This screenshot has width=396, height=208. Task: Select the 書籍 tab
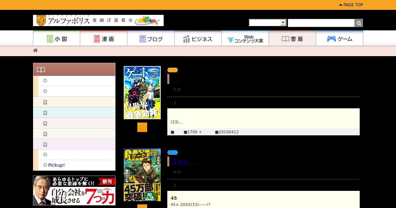click(x=292, y=39)
